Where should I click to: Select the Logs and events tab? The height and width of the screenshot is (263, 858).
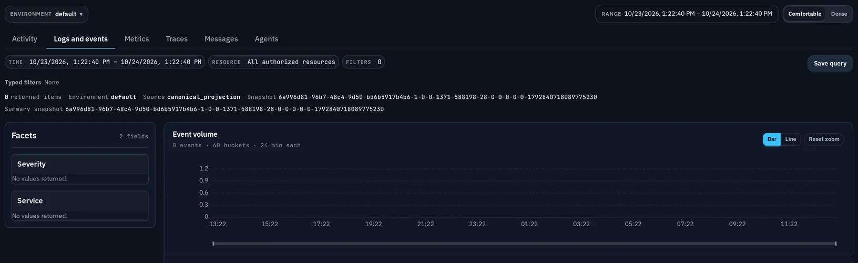click(80, 39)
